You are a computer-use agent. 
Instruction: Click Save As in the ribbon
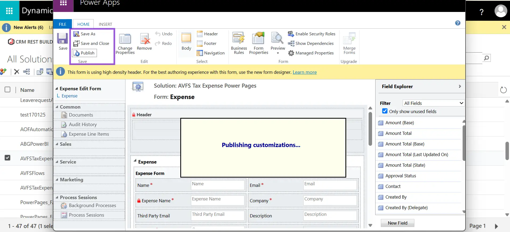click(84, 34)
